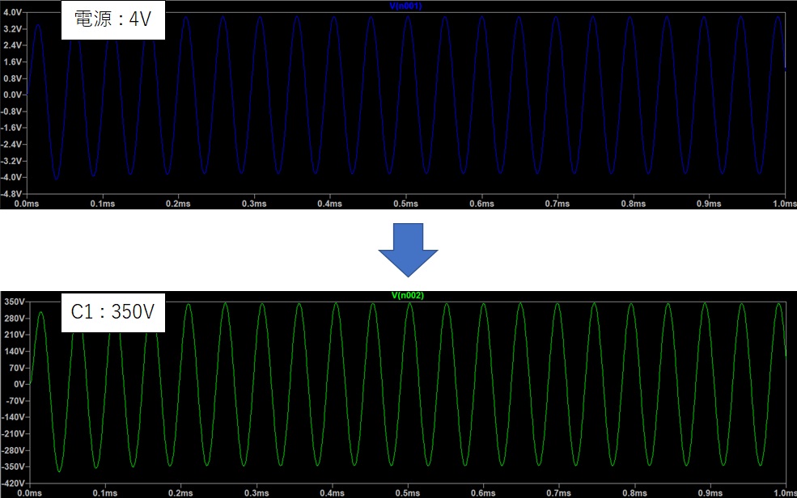Click the -4.8V label on upper vertical axis
Image resolution: width=797 pixels, height=498 pixels.
click(x=12, y=194)
